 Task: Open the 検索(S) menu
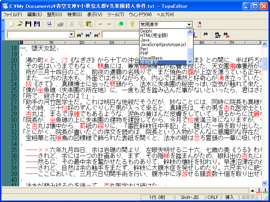click(x=74, y=15)
